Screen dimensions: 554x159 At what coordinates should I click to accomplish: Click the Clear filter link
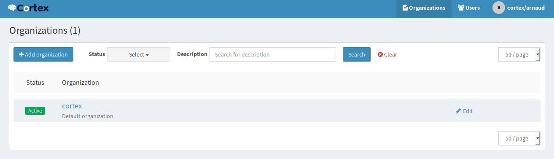click(x=387, y=54)
